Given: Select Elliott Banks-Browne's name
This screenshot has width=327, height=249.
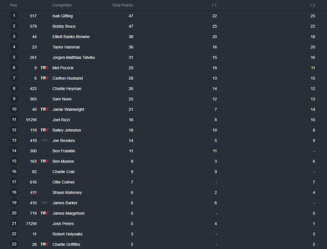Looking at the screenshot, I should [71, 37].
